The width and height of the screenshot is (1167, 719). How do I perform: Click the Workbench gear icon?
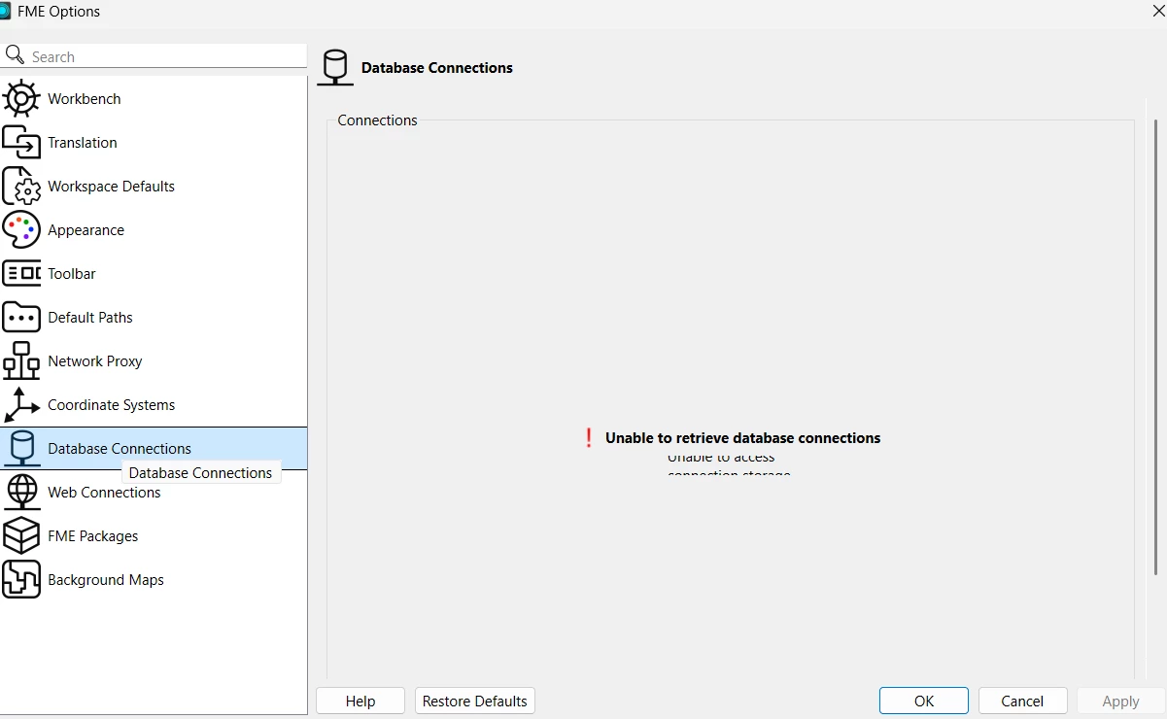[x=21, y=99]
